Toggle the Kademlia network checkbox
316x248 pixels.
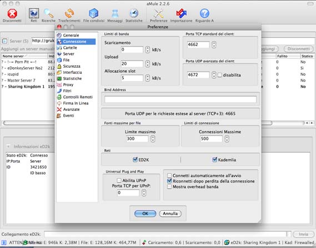click(214, 160)
